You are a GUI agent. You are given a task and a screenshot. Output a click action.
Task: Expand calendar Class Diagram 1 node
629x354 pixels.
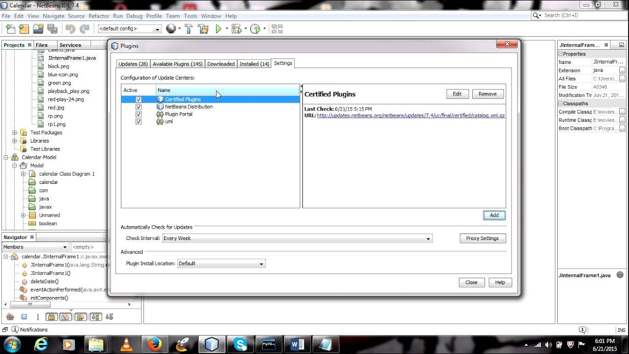click(x=23, y=174)
